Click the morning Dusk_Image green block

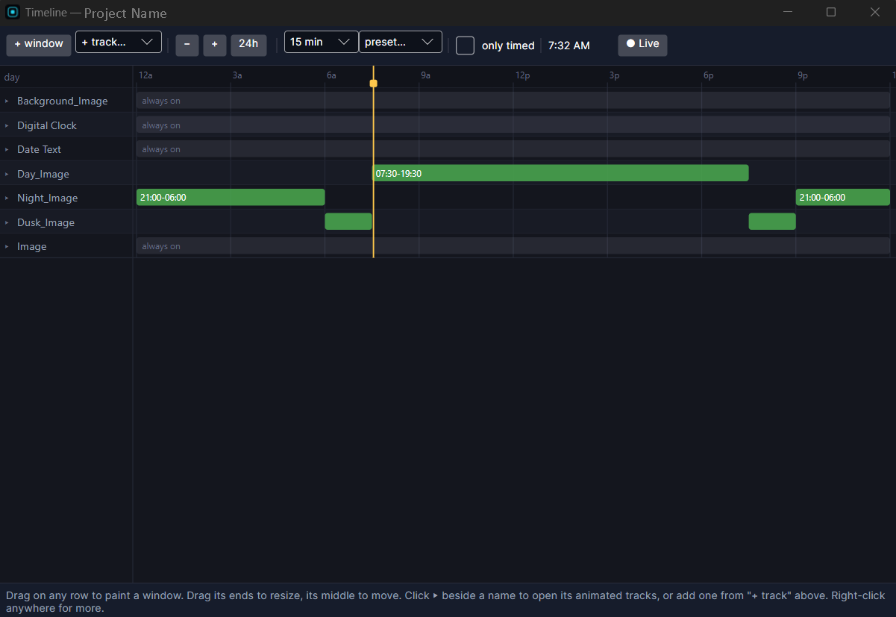click(x=348, y=222)
